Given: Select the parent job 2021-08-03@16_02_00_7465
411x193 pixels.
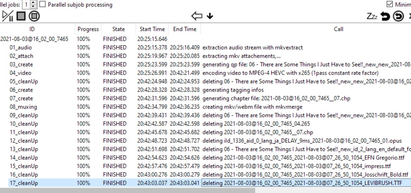Looking at the screenshot, I should point(34,39).
